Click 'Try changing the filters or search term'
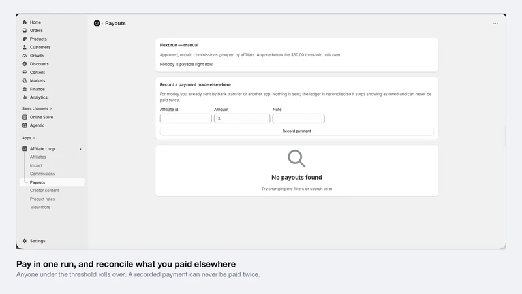 [297, 189]
